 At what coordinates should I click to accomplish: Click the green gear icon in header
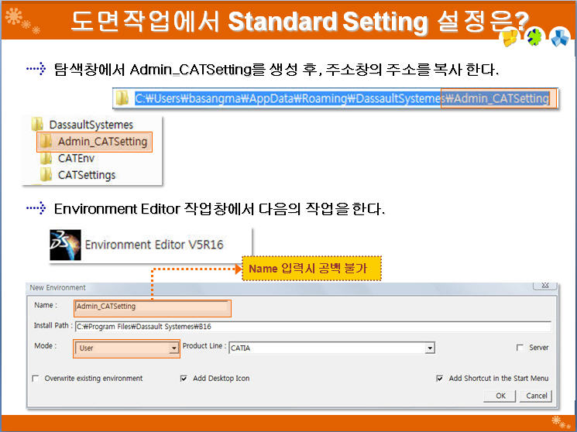(x=535, y=36)
